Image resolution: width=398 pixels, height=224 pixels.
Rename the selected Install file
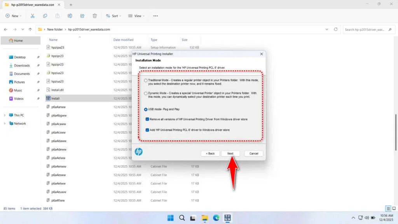point(70,16)
